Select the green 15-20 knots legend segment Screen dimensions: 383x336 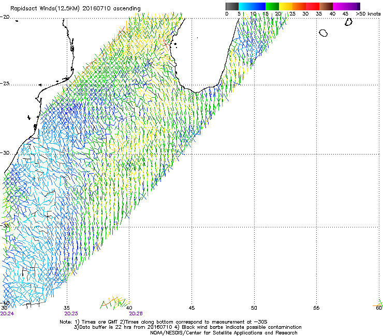coord(272,6)
